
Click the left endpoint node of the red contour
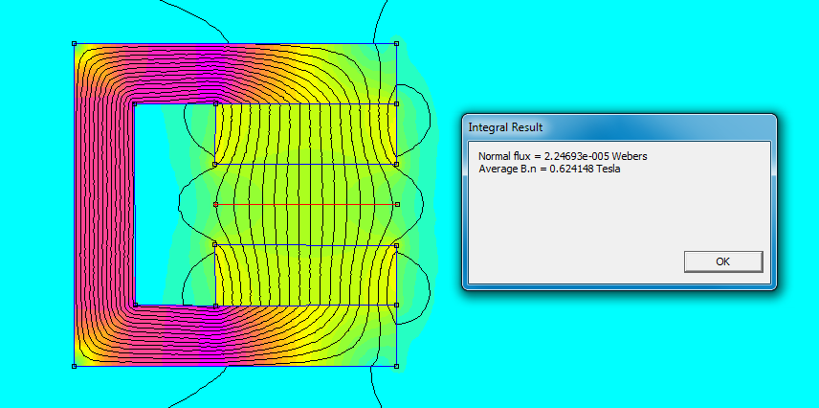pyautogui.click(x=215, y=205)
